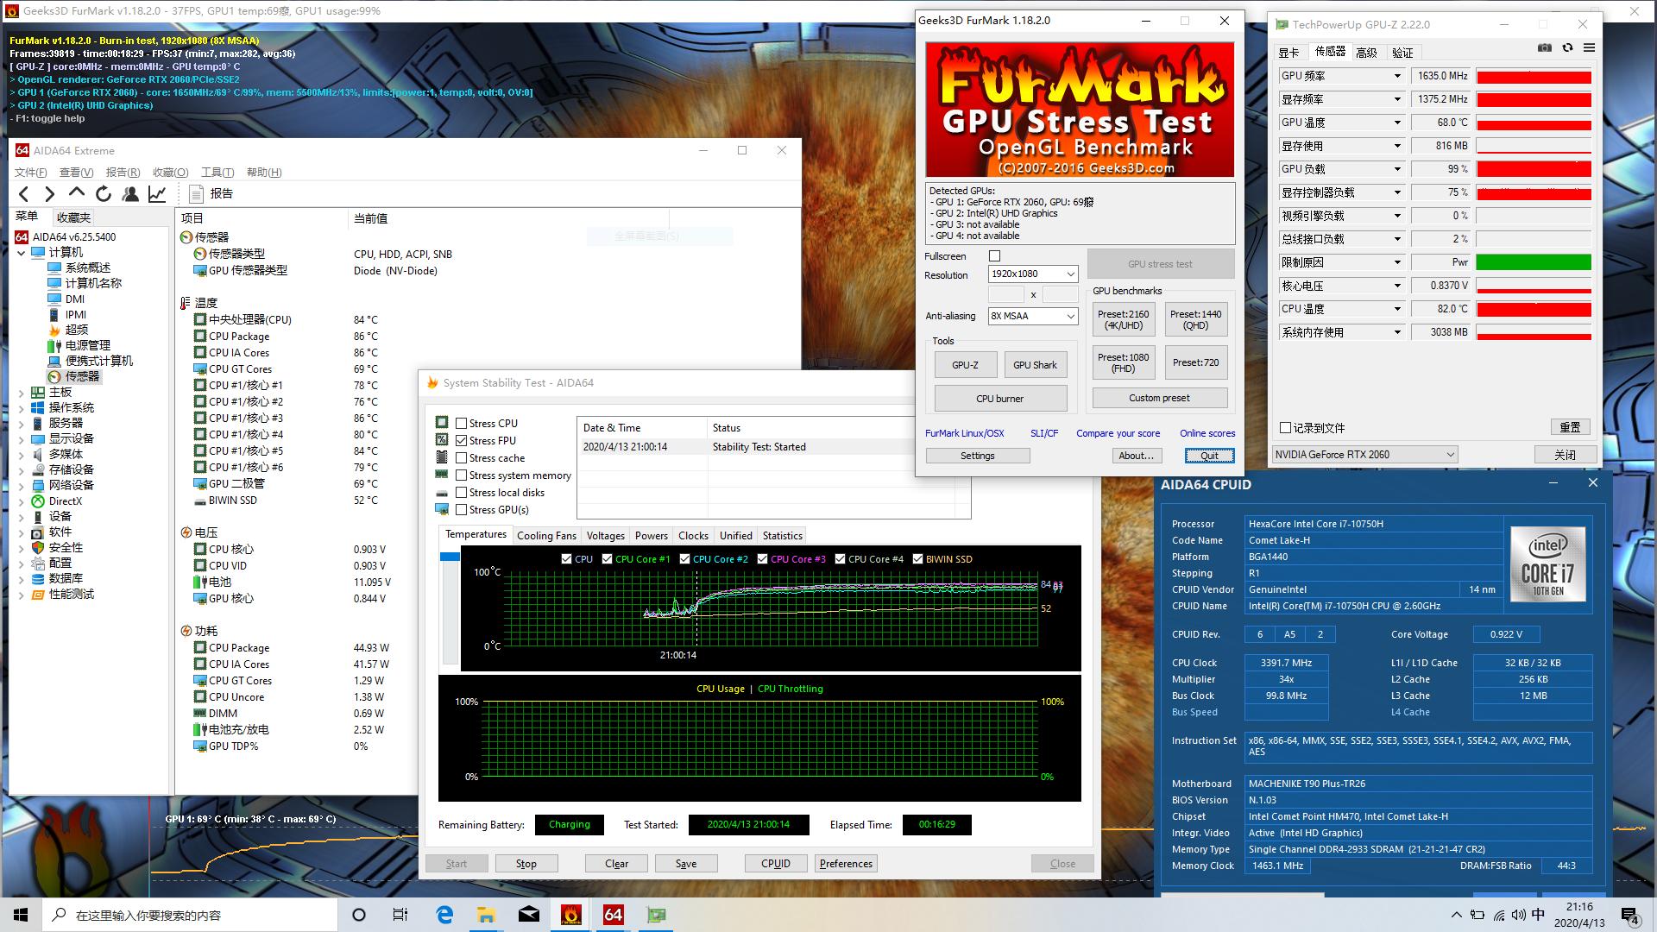Viewport: 1657px width, 932px height.
Task: Toggle the FurMark Fullscreen checkbox
Action: coord(994,256)
